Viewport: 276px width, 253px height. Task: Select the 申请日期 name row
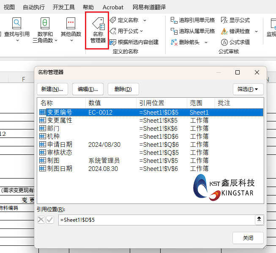60,144
